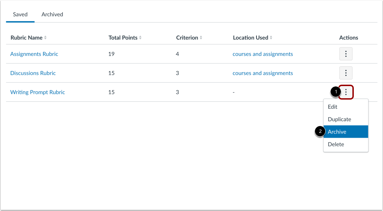Image resolution: width=383 pixels, height=211 pixels.
Task: Open the Actions menu for Discussions Rubric
Action: (345, 73)
